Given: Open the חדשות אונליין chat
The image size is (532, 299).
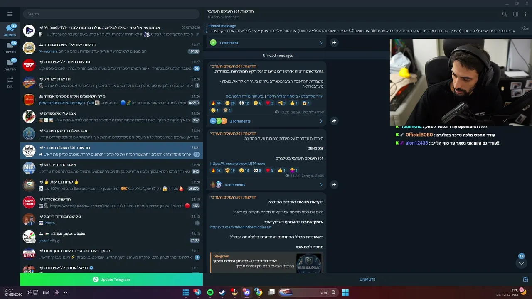Looking at the screenshot, I should click(x=111, y=202).
